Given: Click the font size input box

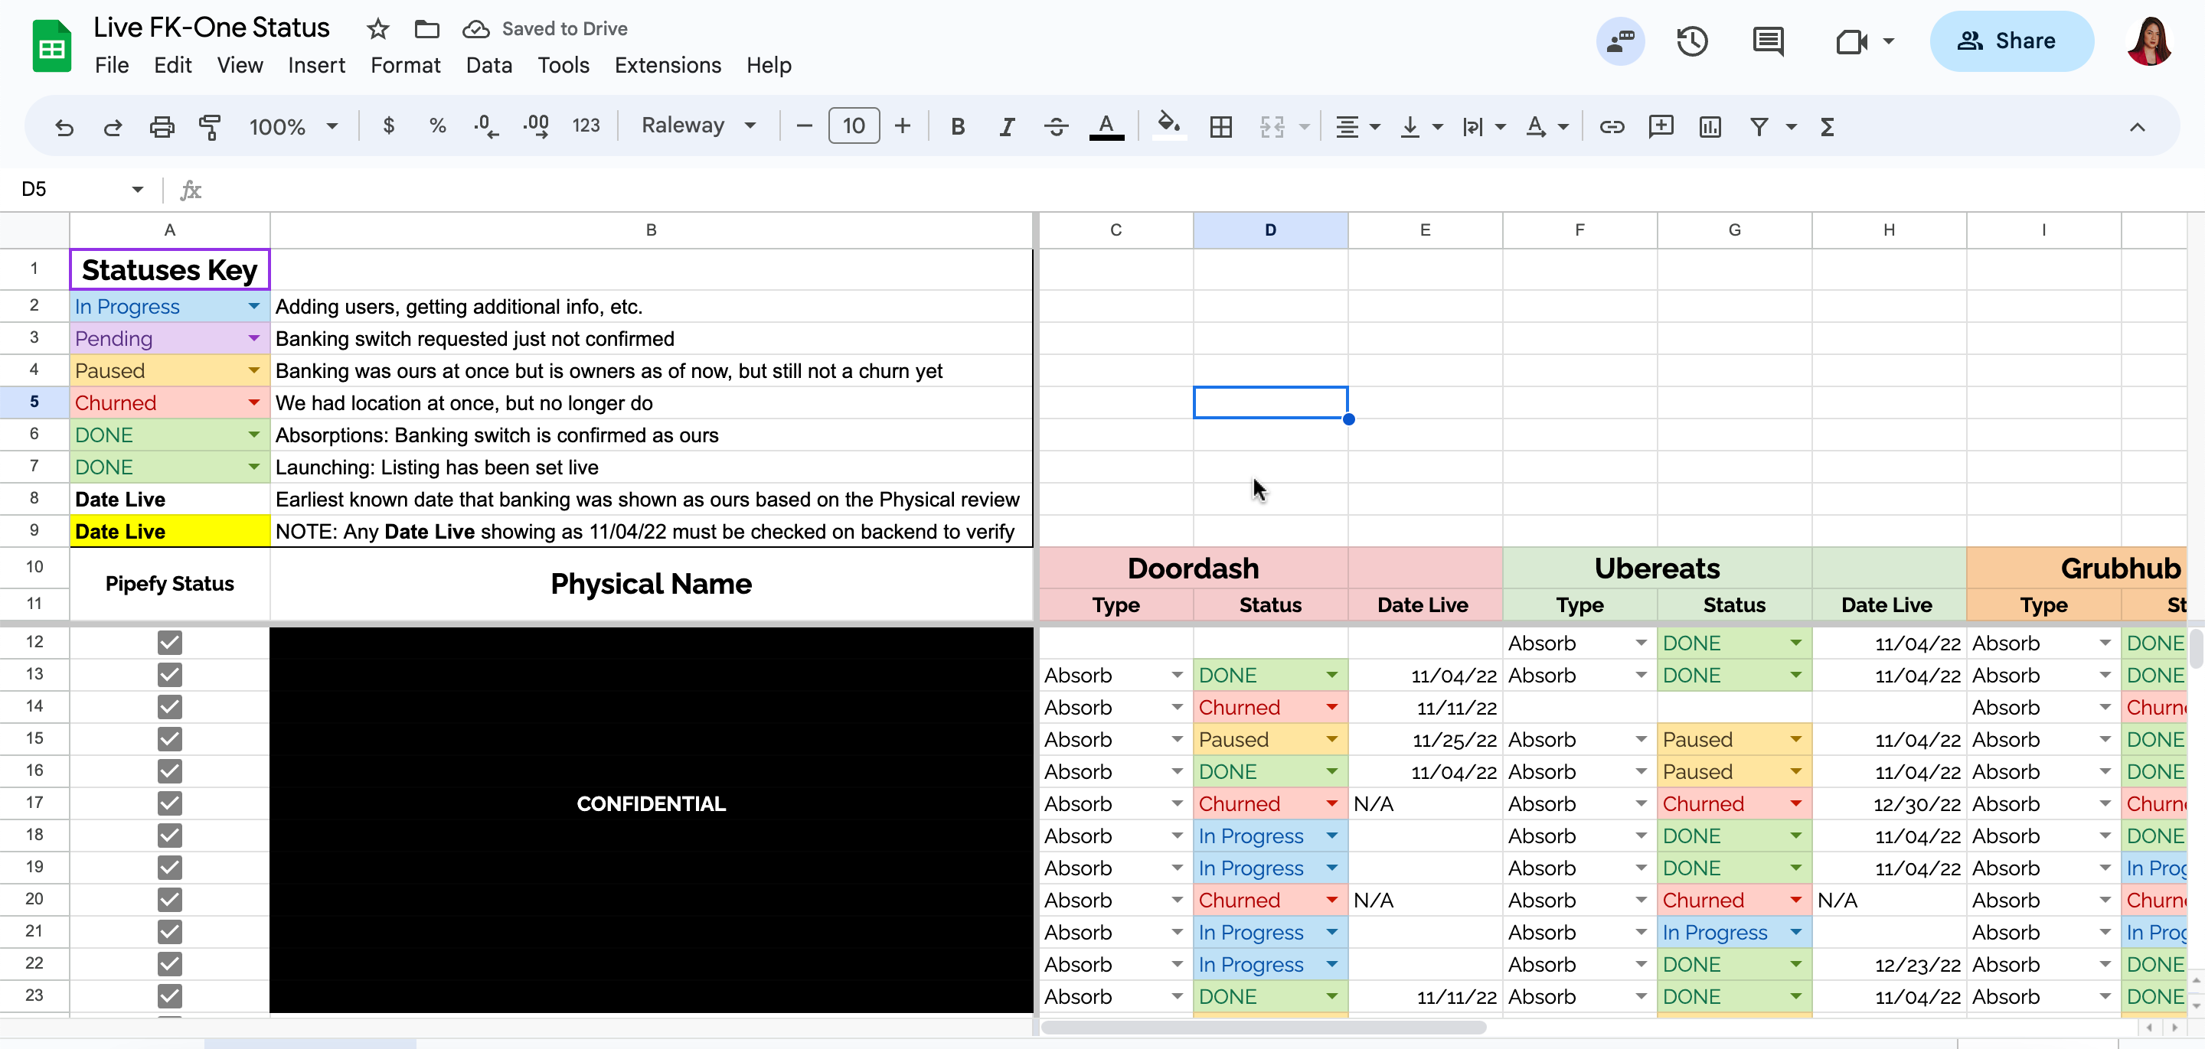Looking at the screenshot, I should coord(853,125).
